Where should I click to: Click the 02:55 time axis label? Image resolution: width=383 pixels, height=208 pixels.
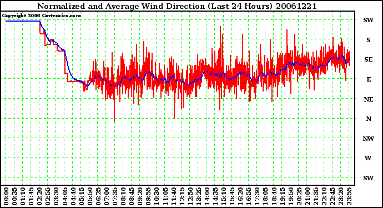(48, 196)
